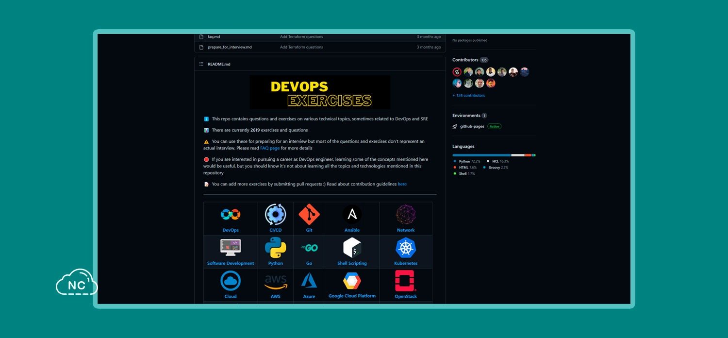Open the github-pages environment

pos(472,126)
